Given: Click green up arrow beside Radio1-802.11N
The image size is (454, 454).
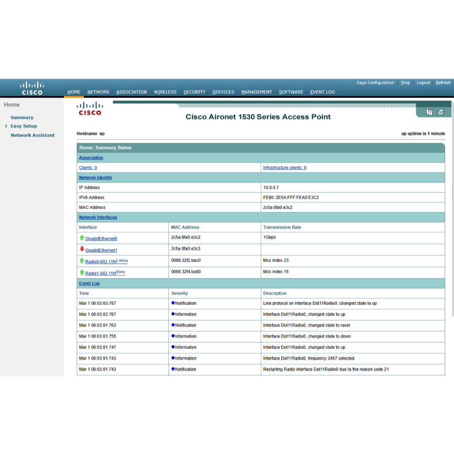Looking at the screenshot, I should tap(82, 272).
